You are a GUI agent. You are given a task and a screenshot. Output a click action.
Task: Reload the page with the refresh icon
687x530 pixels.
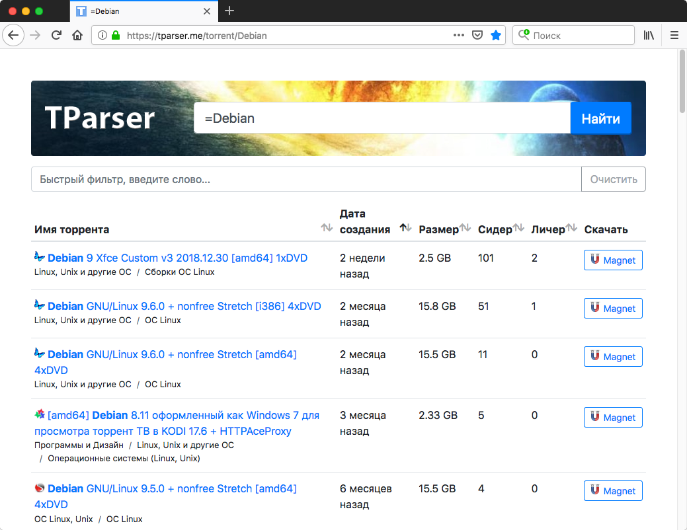click(56, 35)
